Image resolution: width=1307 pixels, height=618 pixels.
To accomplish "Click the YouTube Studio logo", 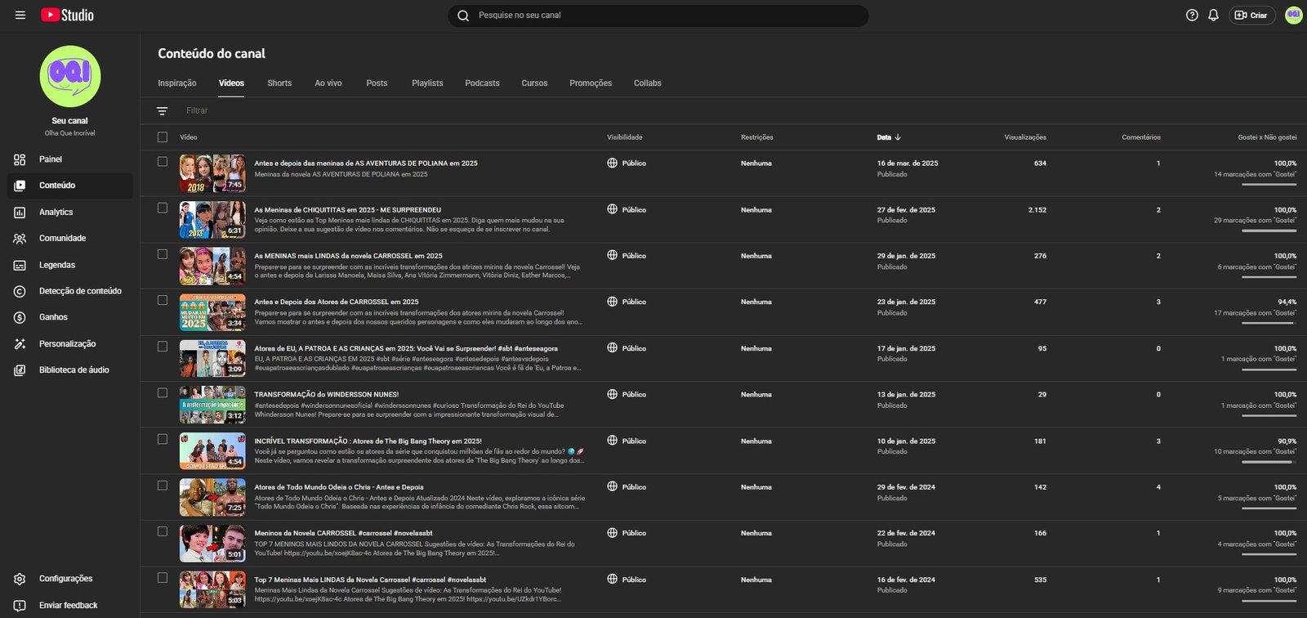I will 67,16.
